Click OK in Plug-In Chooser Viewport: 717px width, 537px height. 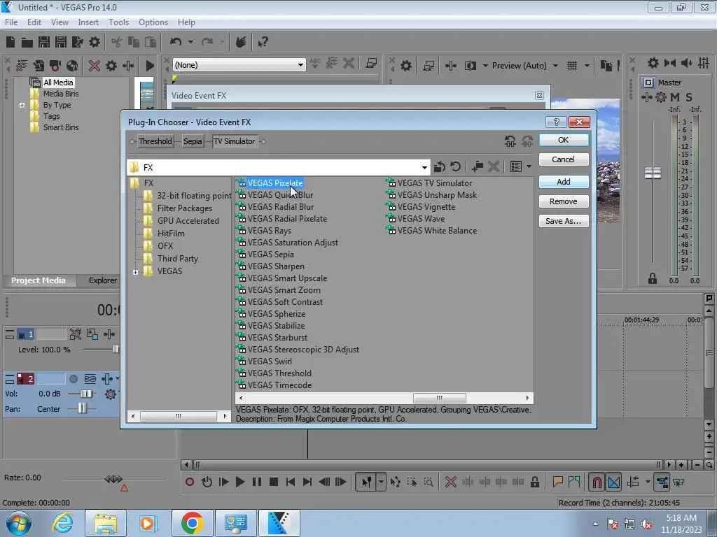(x=564, y=140)
